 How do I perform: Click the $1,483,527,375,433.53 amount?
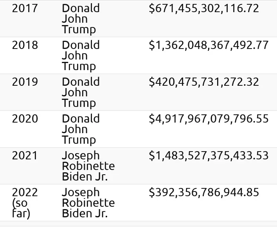[209, 155]
